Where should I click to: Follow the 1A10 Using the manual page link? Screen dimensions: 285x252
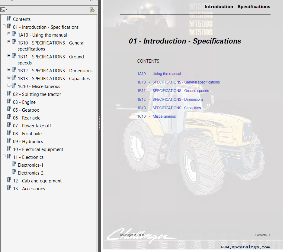pyautogui.click(x=159, y=74)
